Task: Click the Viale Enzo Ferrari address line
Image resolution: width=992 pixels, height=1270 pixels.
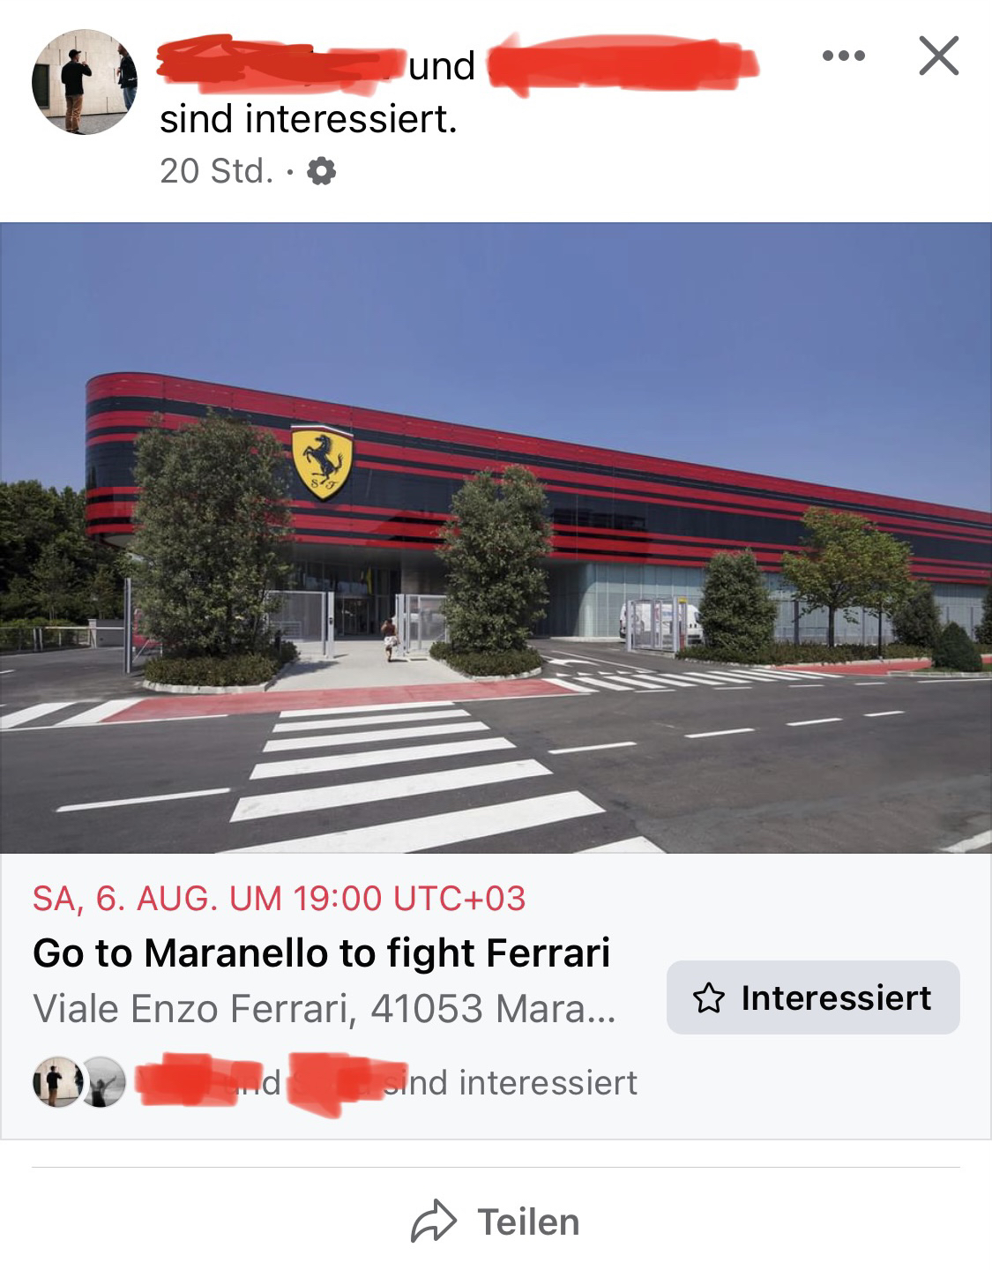Action: pyautogui.click(x=324, y=1009)
